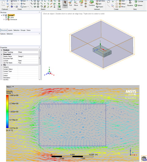Click the Project intersect tool
This screenshot has height=162, width=147.
(99, 7)
